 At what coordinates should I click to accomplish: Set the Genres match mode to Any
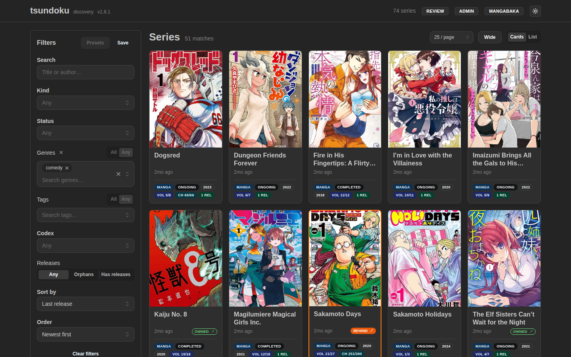click(126, 152)
